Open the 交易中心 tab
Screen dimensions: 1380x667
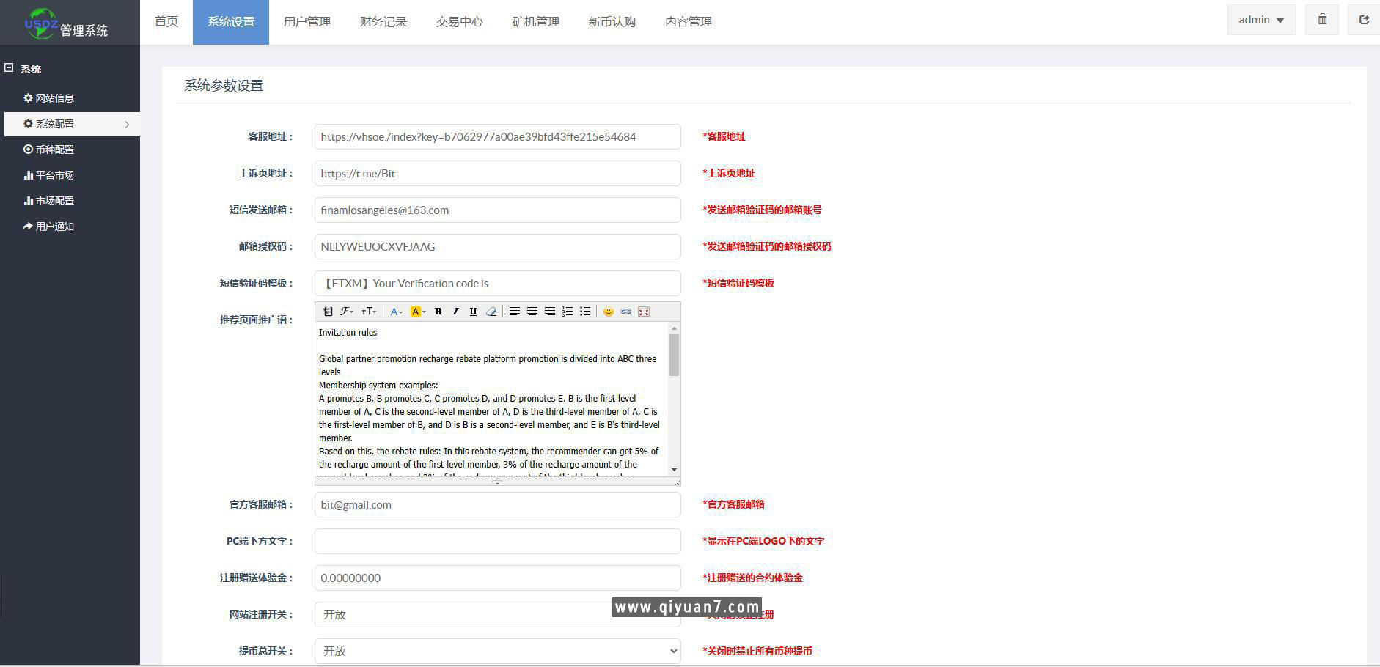pos(460,22)
